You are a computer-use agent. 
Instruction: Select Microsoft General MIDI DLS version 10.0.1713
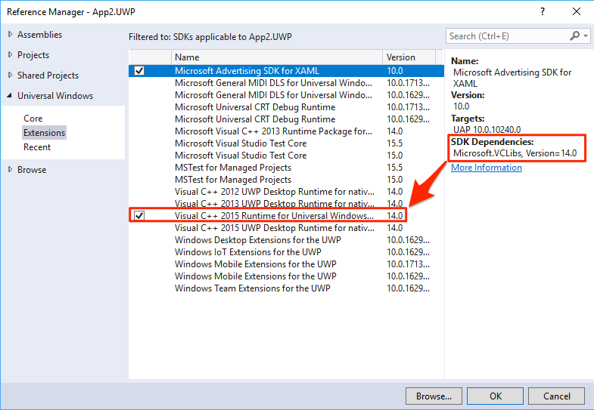(x=286, y=83)
